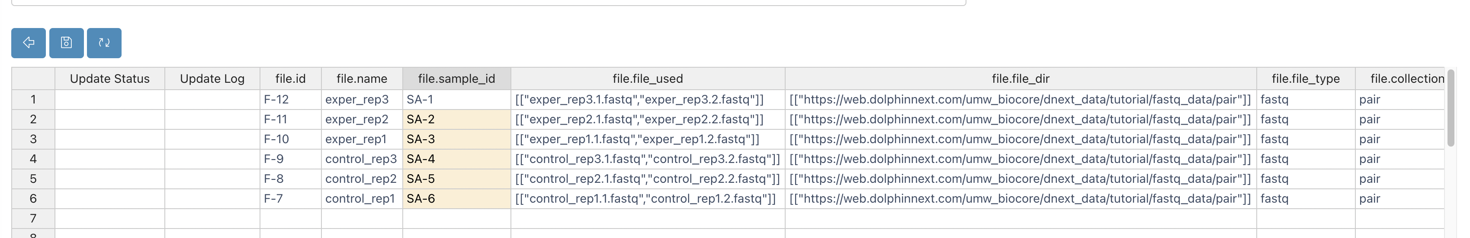Click the highlighted SA-2 cell

click(x=456, y=119)
